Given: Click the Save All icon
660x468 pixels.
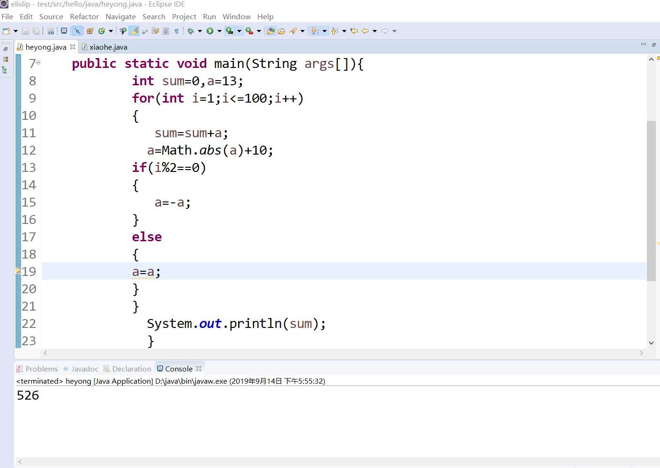Looking at the screenshot, I should pos(36,31).
